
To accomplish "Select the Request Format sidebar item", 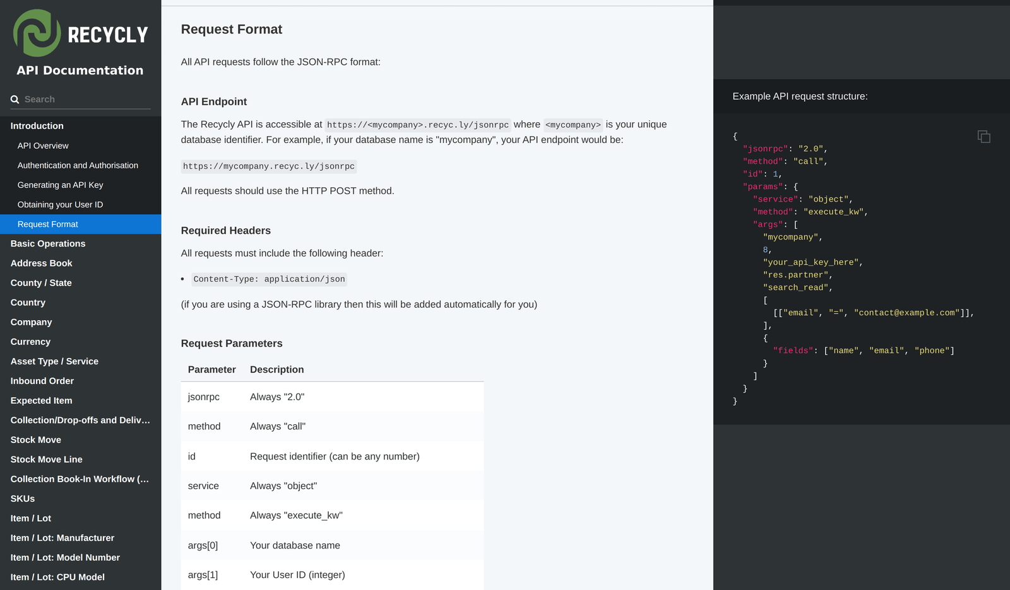I will click(x=80, y=224).
